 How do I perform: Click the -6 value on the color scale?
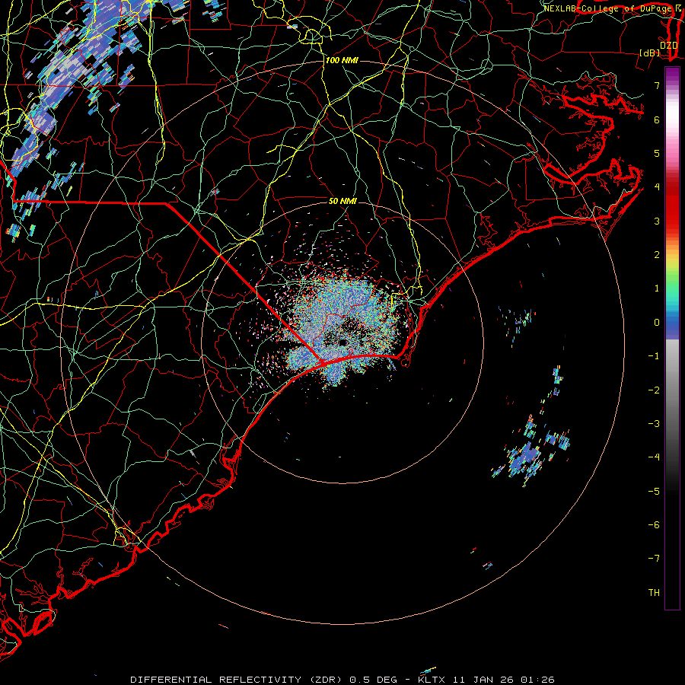(x=654, y=525)
